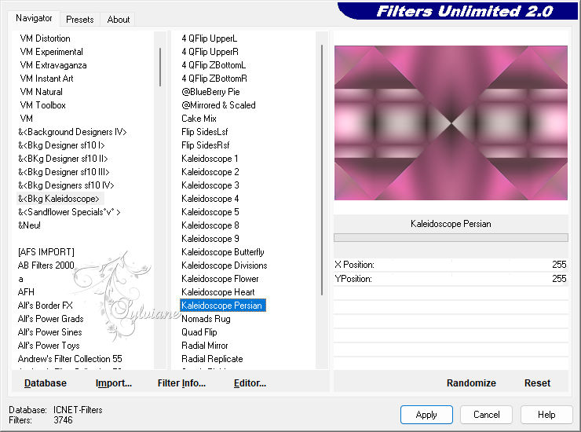Select &<Bkg Designer sf10 III> category

click(x=64, y=172)
